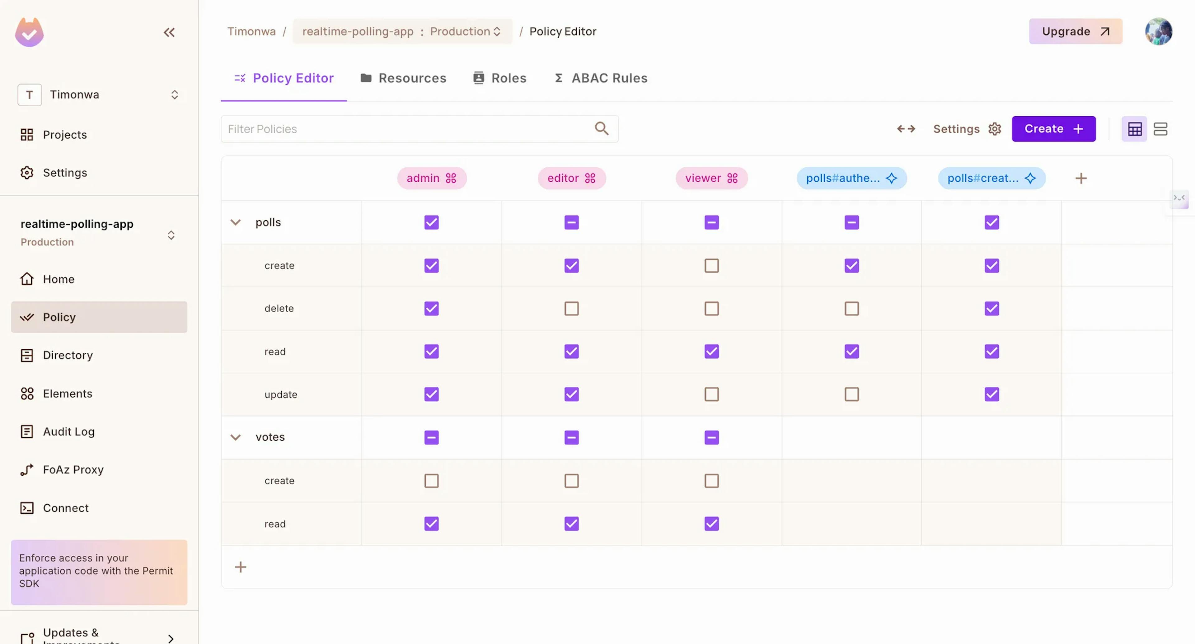Open user profile avatar

1158,31
